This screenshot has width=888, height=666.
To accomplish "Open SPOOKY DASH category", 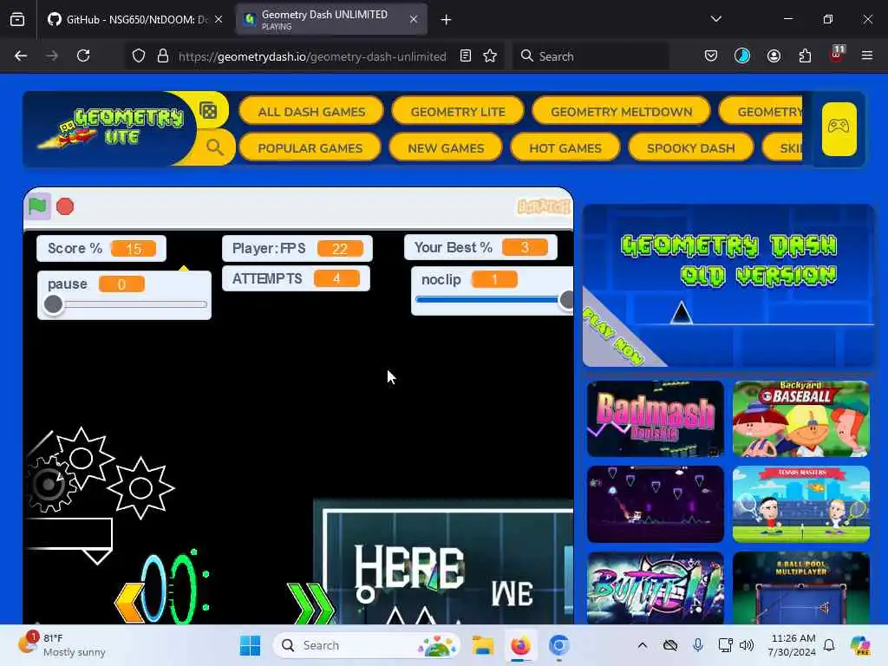I will [x=691, y=147].
